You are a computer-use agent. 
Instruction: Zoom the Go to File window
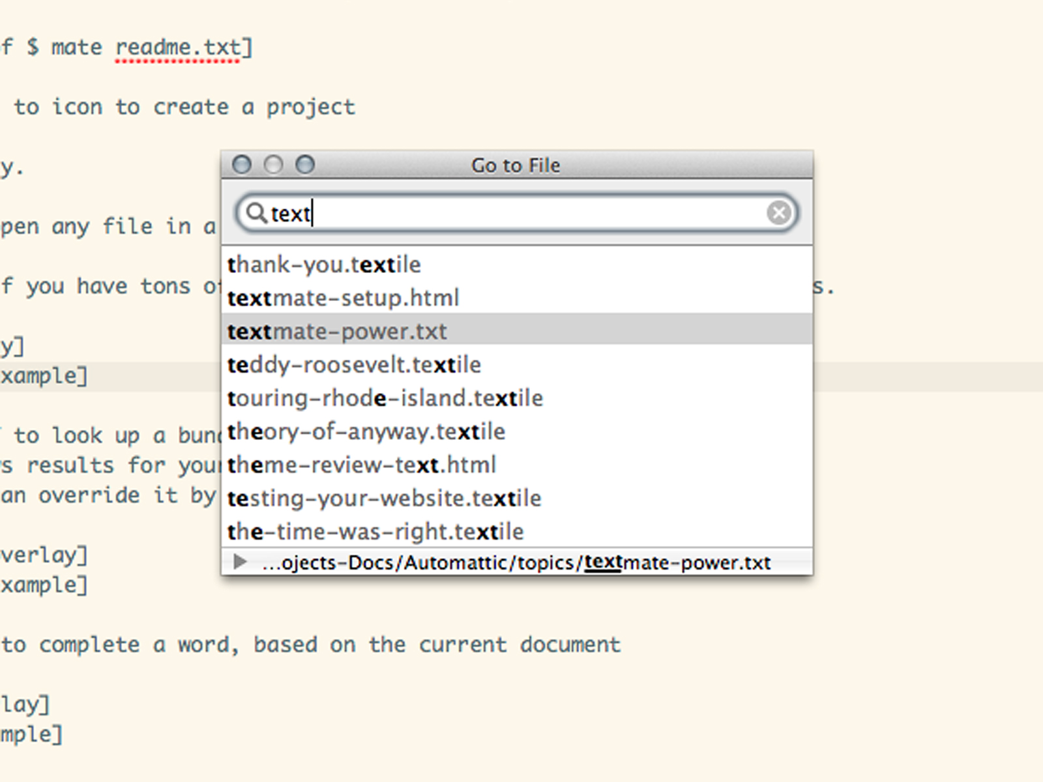305,165
